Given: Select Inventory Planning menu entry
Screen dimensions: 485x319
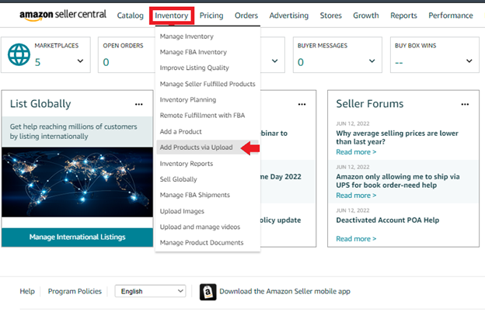Looking at the screenshot, I should [188, 100].
